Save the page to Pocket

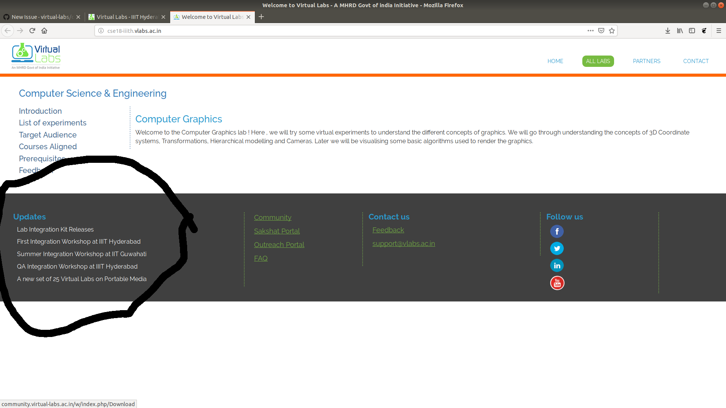601,31
